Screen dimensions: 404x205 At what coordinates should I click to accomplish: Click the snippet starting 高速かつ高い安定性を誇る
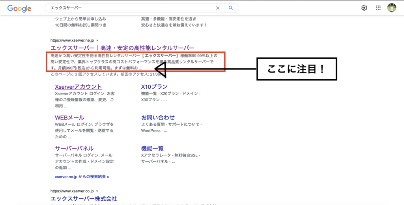coord(135,62)
